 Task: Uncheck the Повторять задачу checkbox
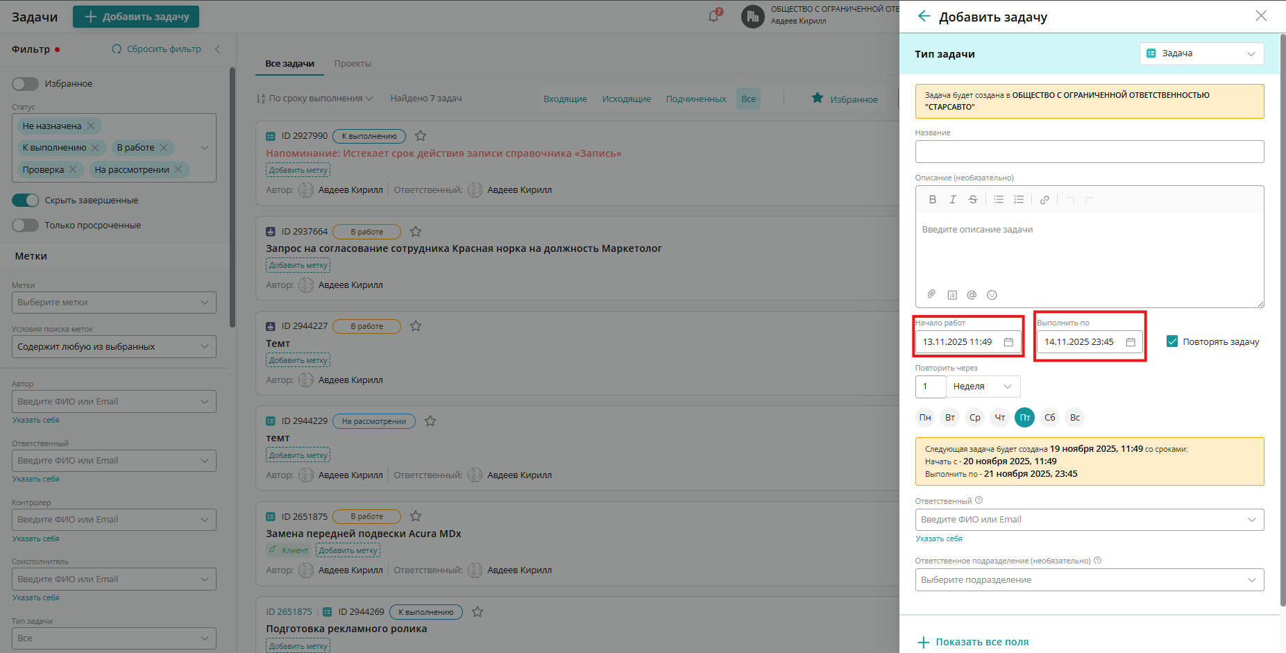tap(1172, 341)
